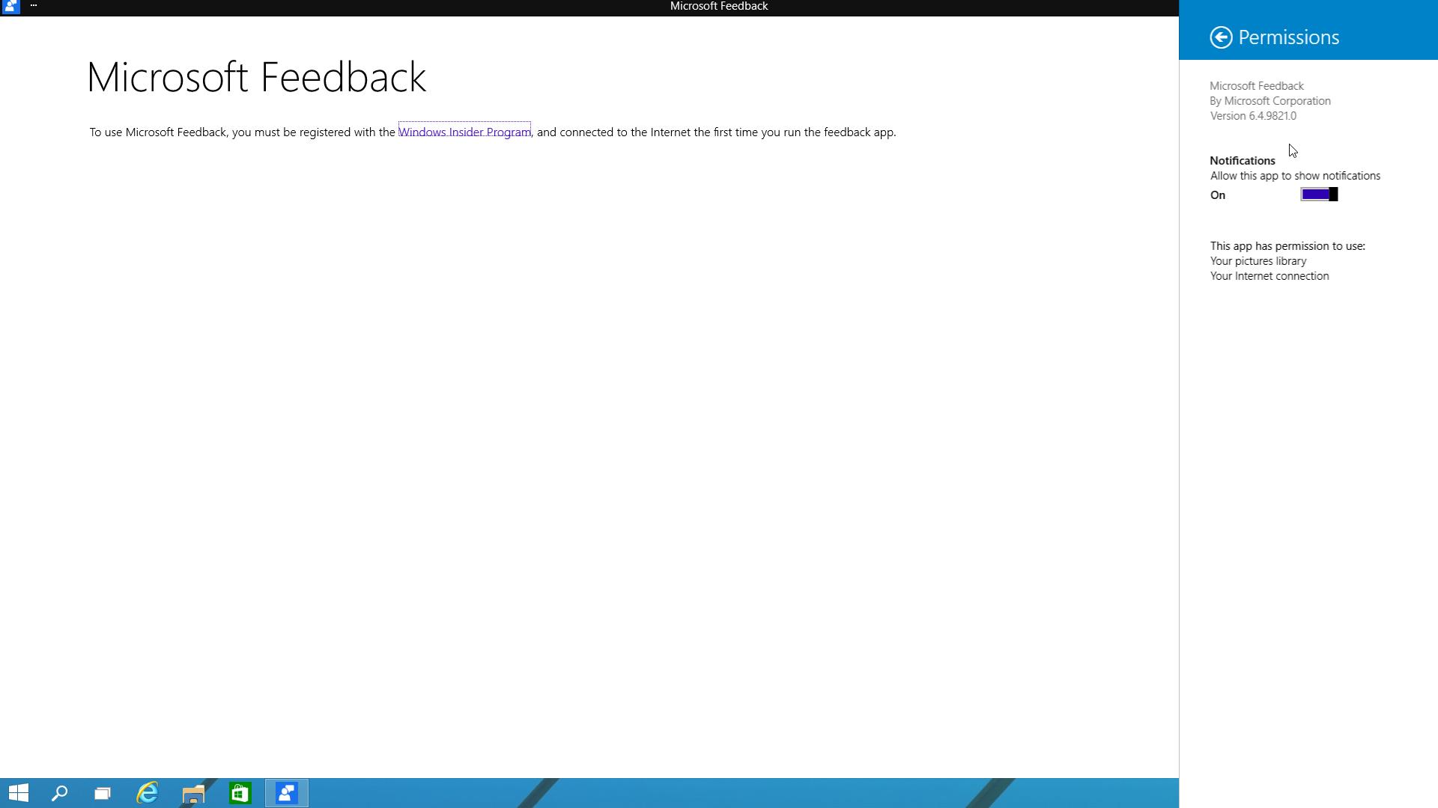The image size is (1438, 808).
Task: Click the On label beside the switch
Action: click(x=1218, y=195)
